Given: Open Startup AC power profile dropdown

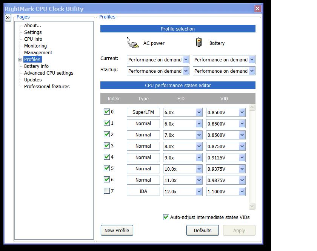Looking at the screenshot, I should (186, 71).
